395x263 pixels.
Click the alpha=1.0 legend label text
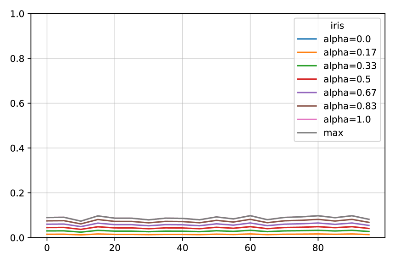pos(347,120)
